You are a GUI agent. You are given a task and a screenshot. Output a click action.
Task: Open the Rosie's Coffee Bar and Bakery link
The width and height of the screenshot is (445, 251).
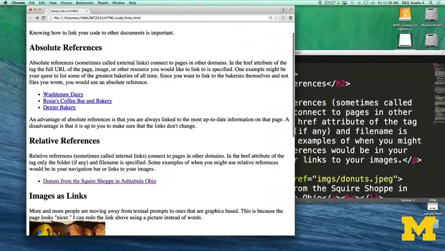(x=77, y=101)
